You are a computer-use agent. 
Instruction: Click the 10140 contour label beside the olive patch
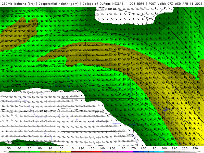tap(35, 24)
